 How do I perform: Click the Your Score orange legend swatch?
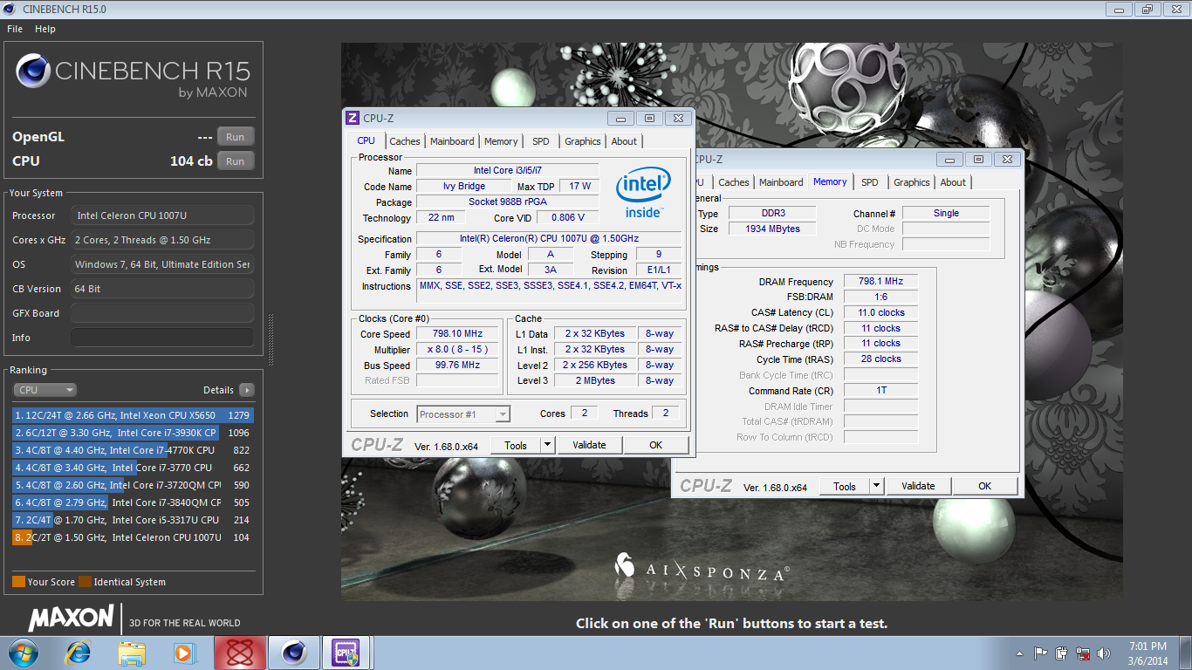[18, 582]
